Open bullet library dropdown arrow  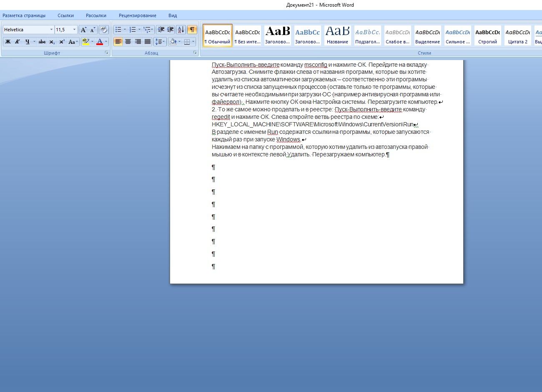click(x=125, y=30)
